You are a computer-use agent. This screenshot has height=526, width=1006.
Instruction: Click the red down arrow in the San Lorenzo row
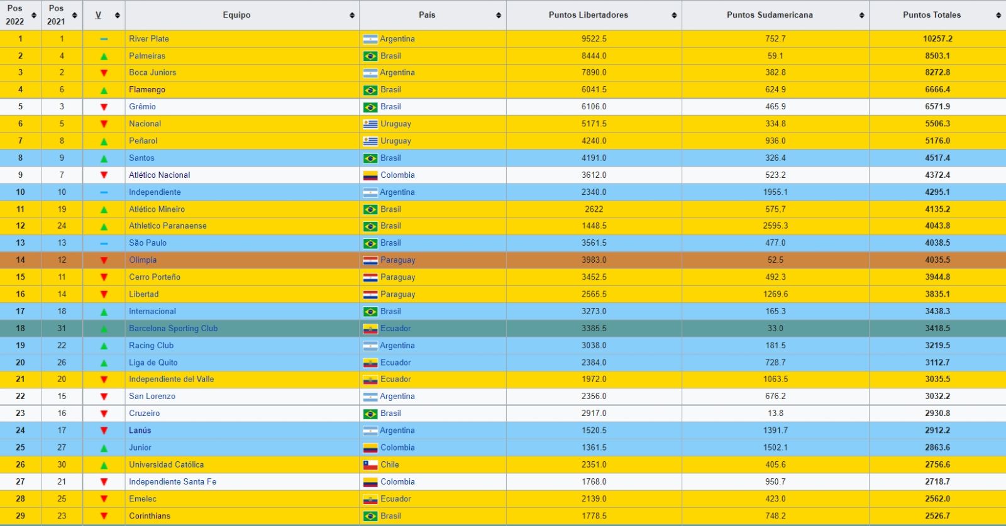pyautogui.click(x=104, y=397)
